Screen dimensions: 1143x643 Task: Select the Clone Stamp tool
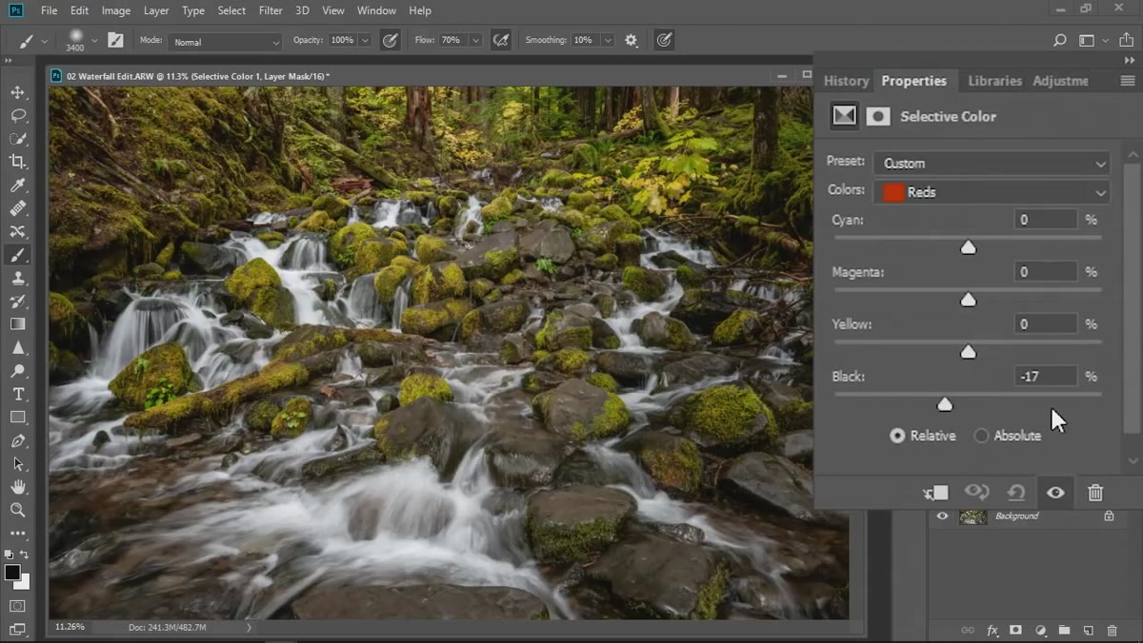pyautogui.click(x=17, y=278)
